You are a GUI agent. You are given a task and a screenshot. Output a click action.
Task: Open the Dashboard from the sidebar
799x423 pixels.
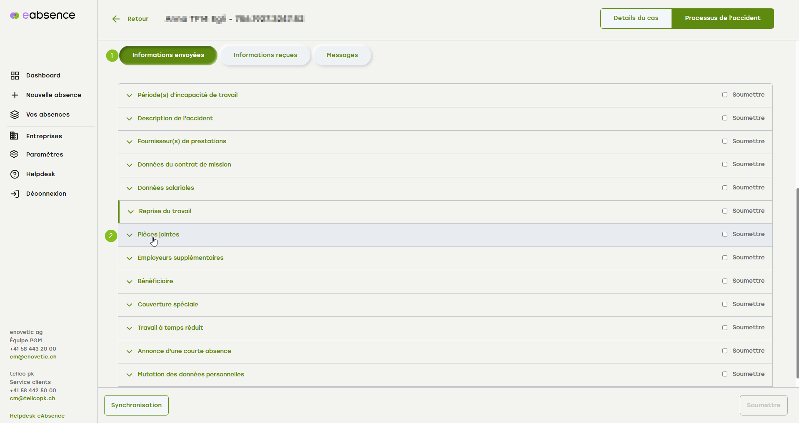(15, 75)
